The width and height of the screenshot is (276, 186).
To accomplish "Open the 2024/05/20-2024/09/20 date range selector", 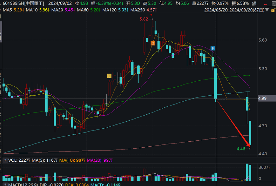I will coord(234,10).
